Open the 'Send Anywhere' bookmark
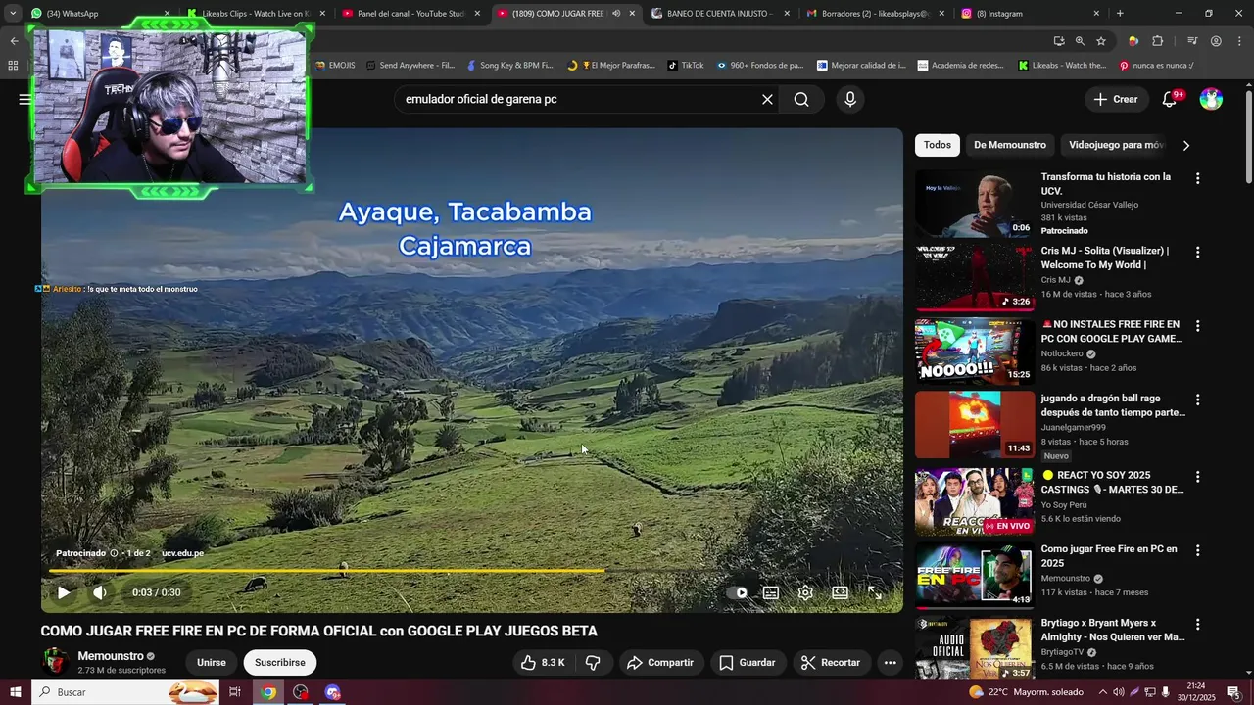1254x705 pixels. click(x=410, y=66)
